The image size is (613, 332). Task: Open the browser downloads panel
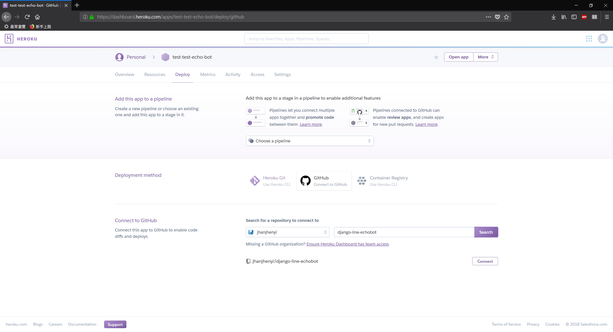point(554,17)
